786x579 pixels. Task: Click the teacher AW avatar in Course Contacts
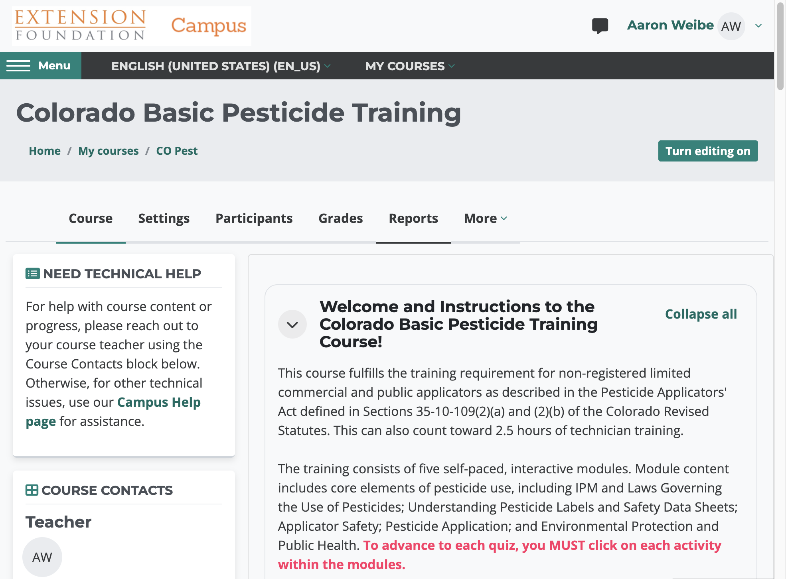42,557
